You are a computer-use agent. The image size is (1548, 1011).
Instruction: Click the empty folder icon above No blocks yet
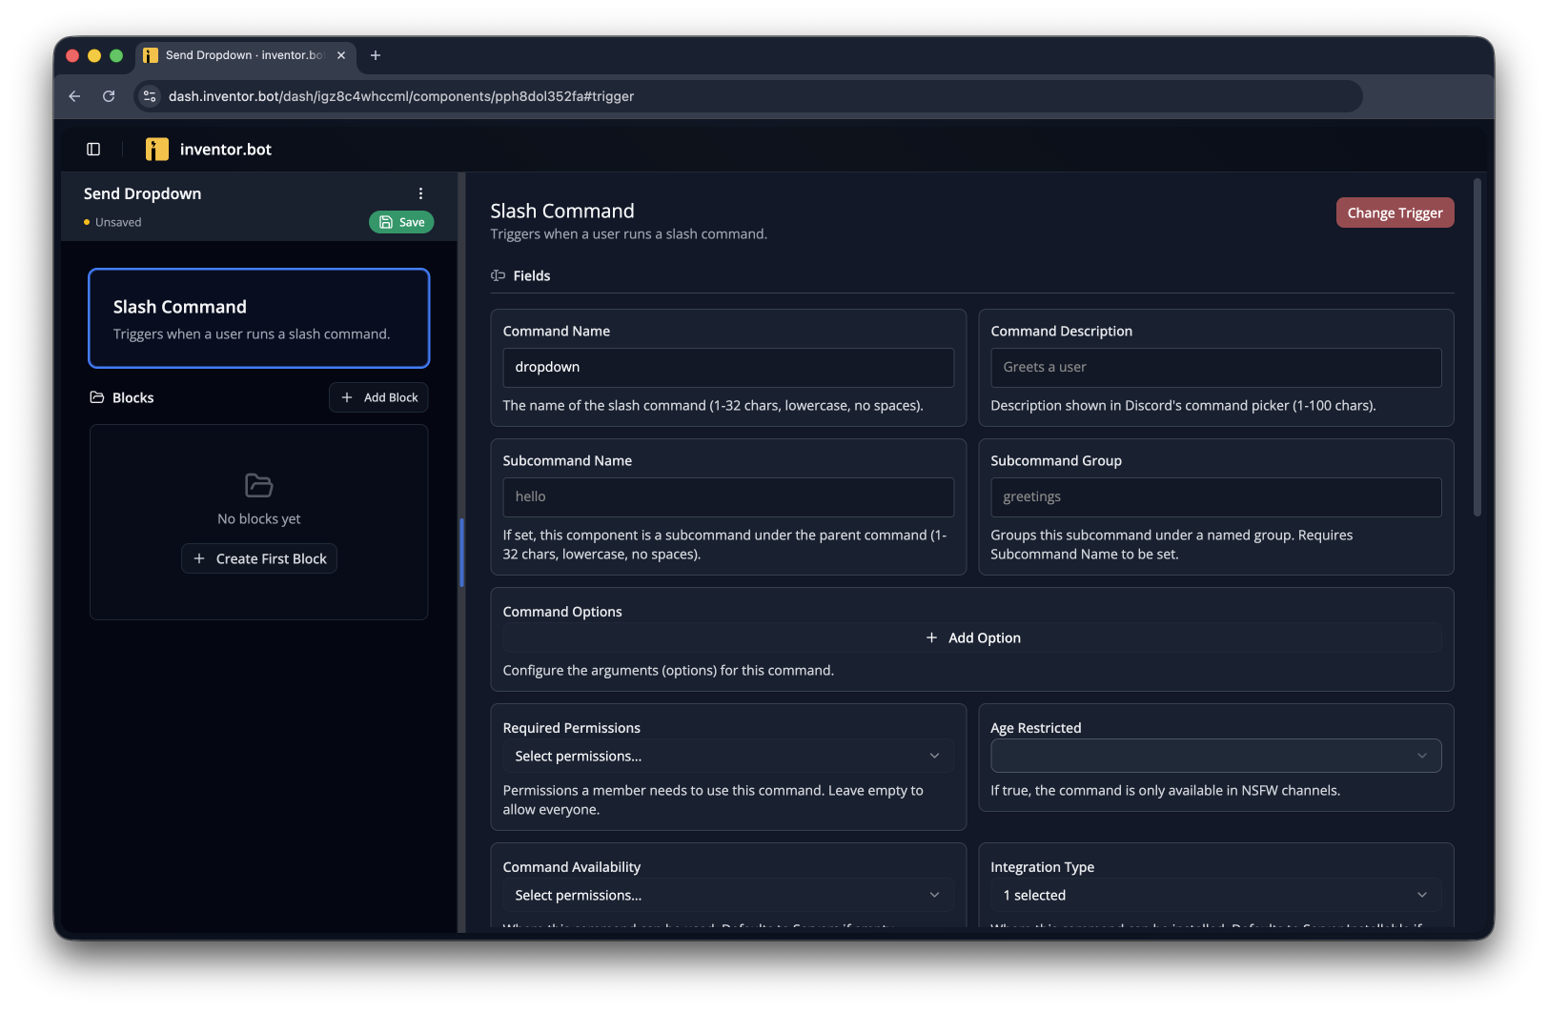pyautogui.click(x=259, y=485)
